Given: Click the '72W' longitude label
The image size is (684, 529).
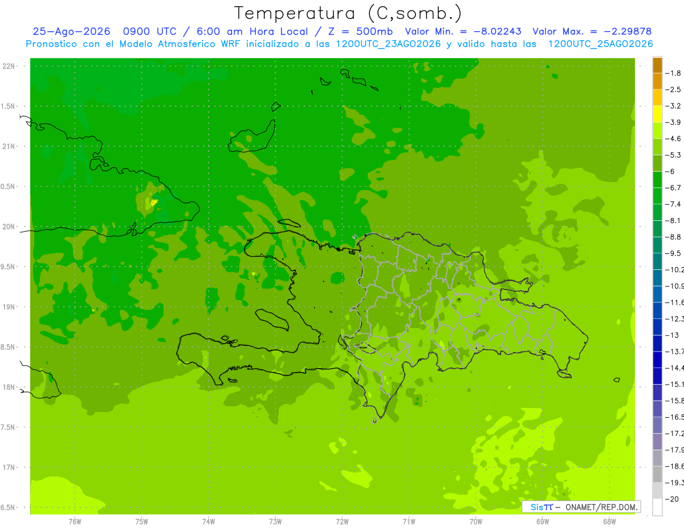Looking at the screenshot, I should pos(343,521).
